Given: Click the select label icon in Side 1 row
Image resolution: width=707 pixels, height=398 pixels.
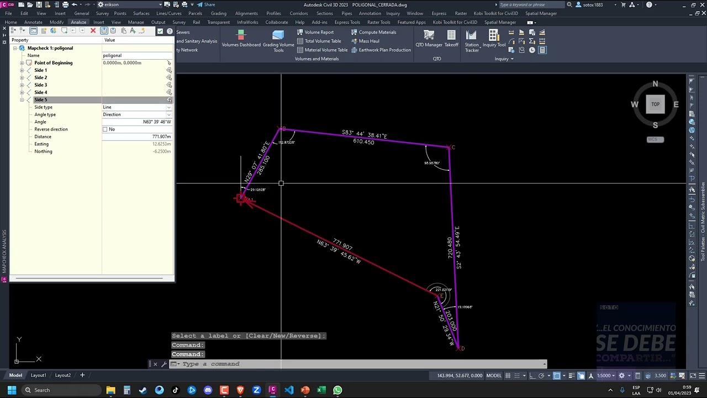Looking at the screenshot, I should click(x=169, y=70).
